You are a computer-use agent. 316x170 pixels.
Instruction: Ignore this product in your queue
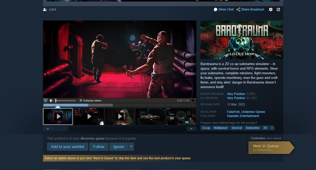118,147
